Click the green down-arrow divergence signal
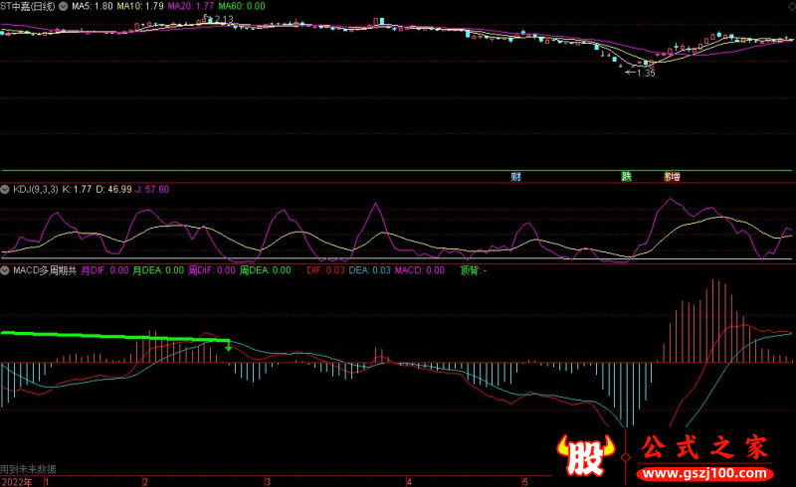This screenshot has width=796, height=487. pyautogui.click(x=230, y=346)
